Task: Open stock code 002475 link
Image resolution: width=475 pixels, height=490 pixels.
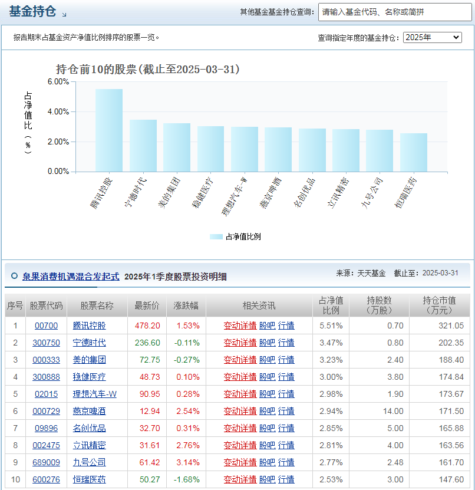Action: click(x=46, y=445)
